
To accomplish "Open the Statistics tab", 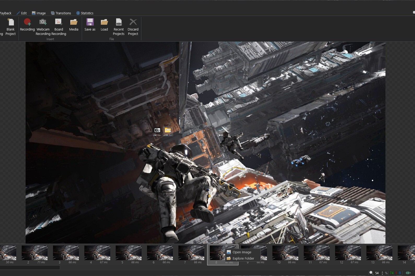I will click(85, 13).
